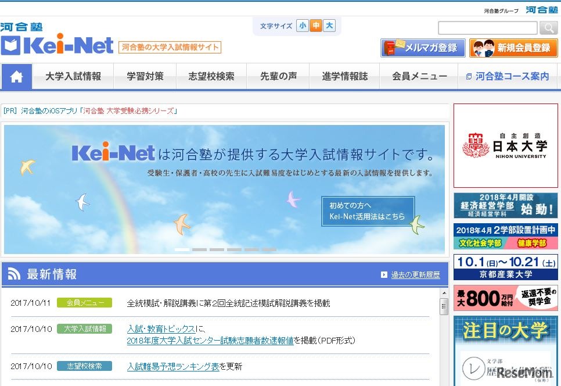The image size is (561, 386).
Task: Open the 会員メニュー tab
Action: pos(419,76)
